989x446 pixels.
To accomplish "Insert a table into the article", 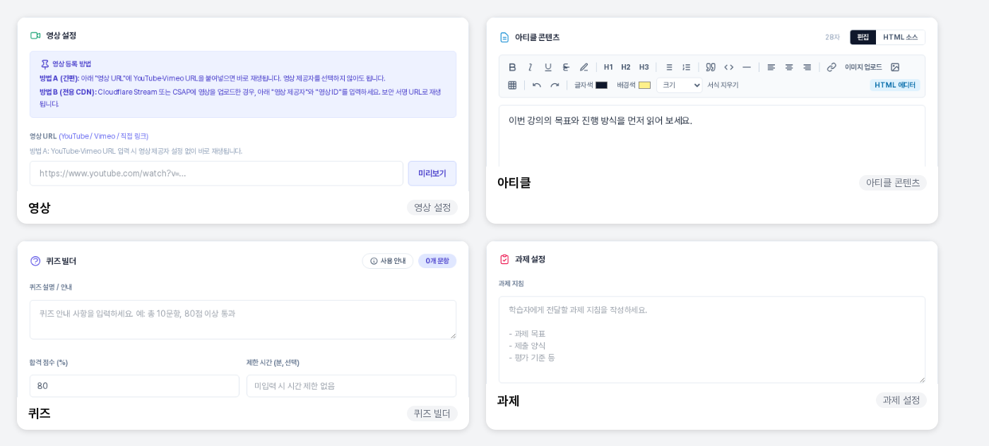I will 512,85.
